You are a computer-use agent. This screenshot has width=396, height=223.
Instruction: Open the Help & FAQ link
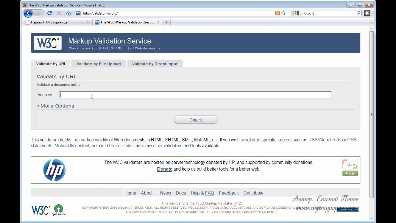point(202,193)
